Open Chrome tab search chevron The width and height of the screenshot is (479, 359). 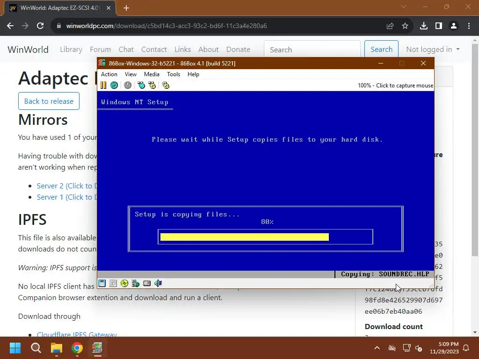tap(404, 7)
